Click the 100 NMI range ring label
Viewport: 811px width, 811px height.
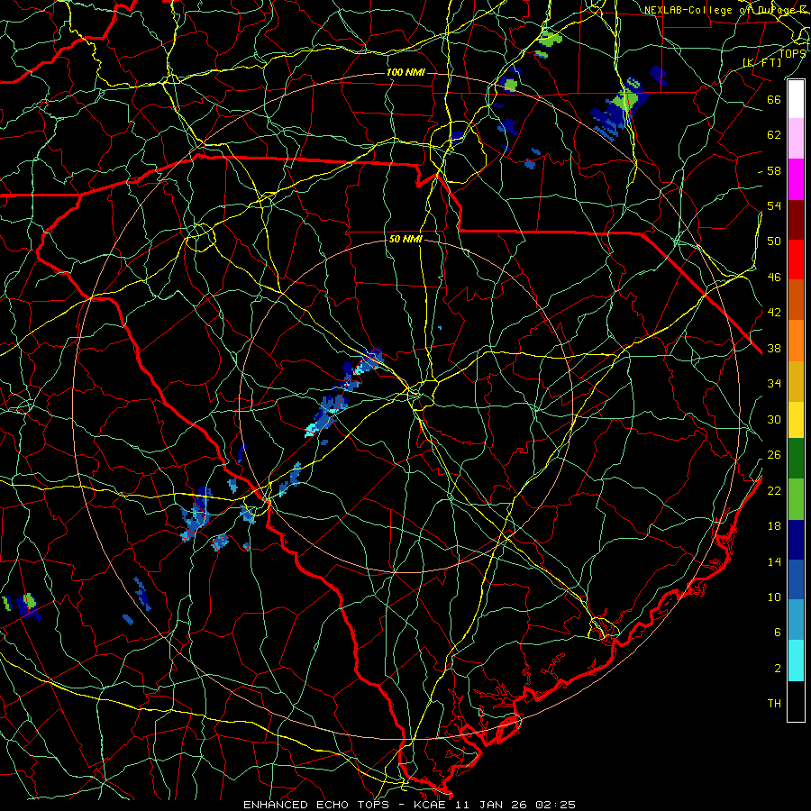[x=405, y=72]
